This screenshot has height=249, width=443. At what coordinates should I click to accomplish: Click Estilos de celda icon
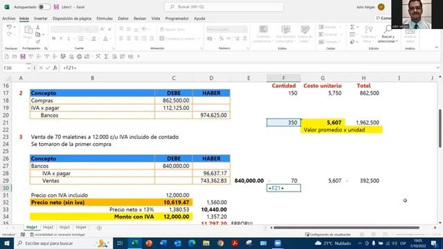305,29
